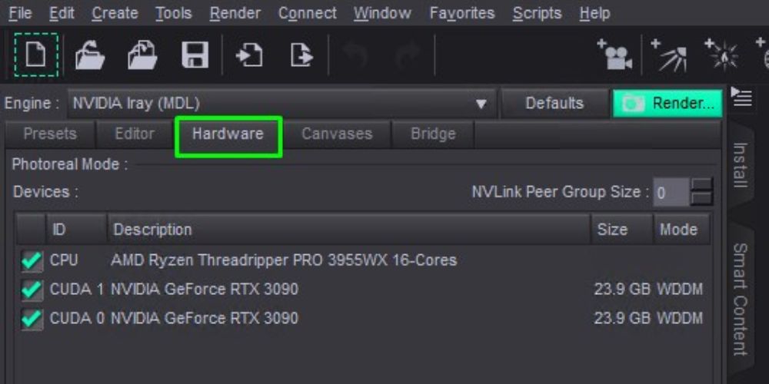
Task: Open the Render menu
Action: (235, 13)
